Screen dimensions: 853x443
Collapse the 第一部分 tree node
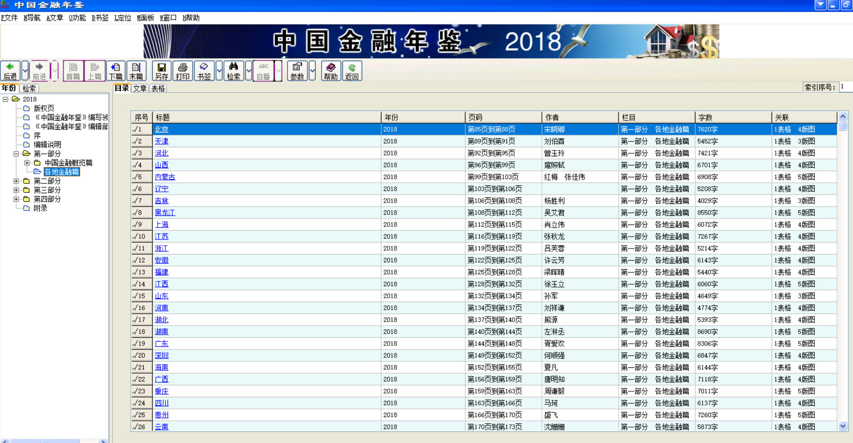16,154
